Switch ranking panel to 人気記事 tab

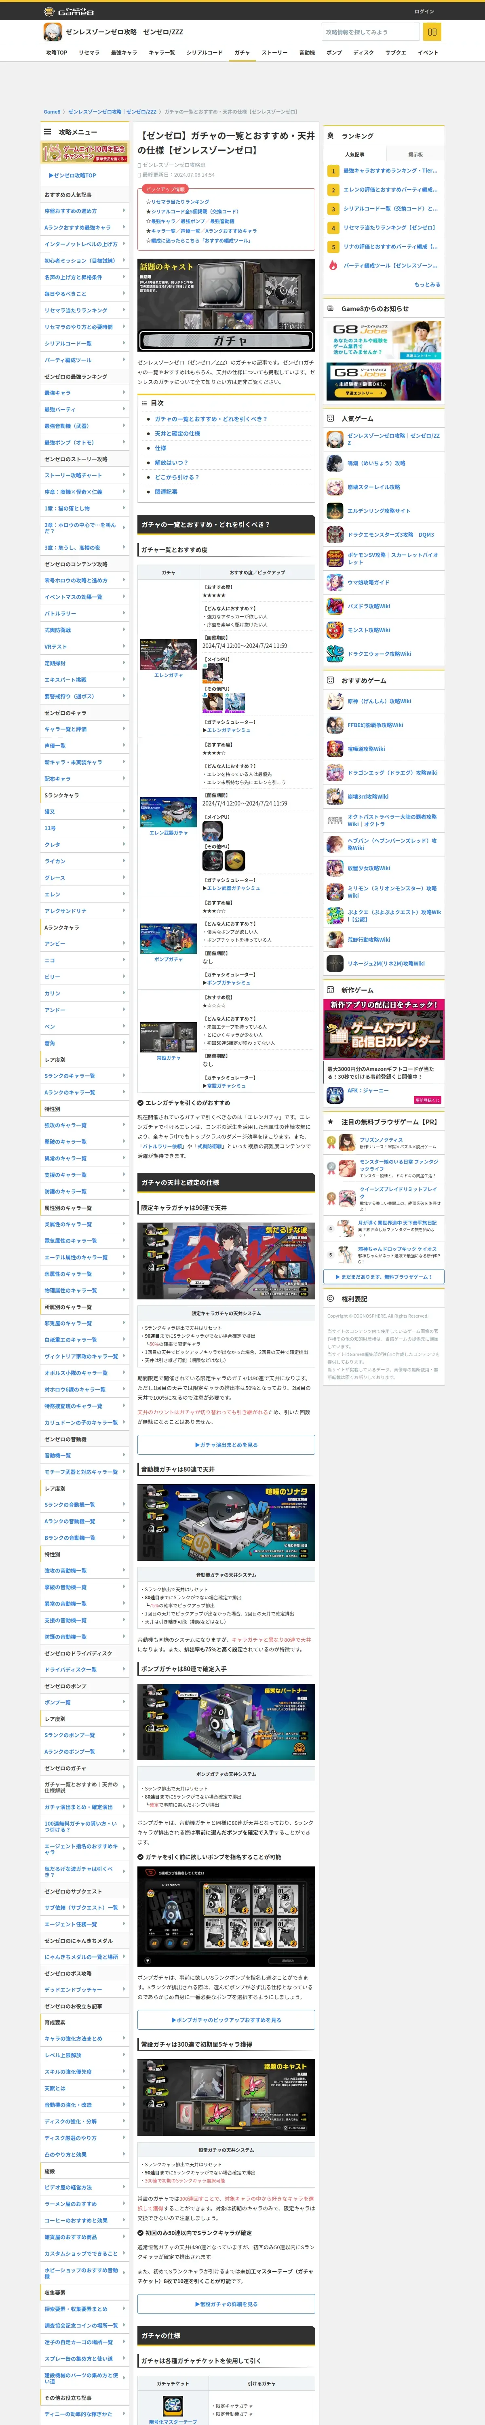[354, 154]
